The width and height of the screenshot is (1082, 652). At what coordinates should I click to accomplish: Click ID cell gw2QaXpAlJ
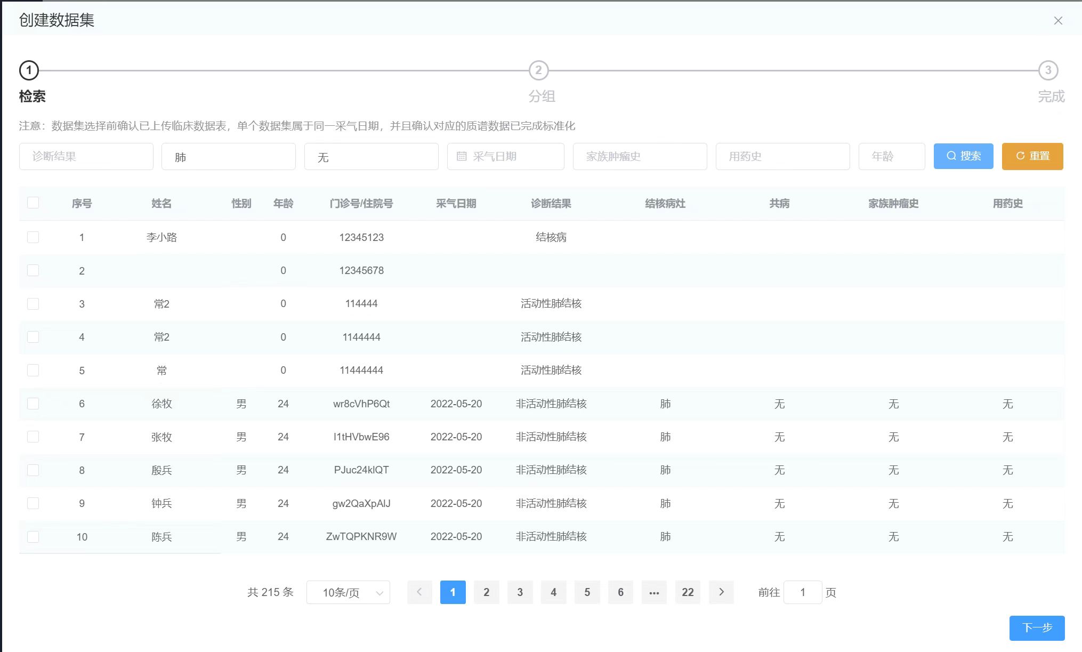(x=361, y=503)
